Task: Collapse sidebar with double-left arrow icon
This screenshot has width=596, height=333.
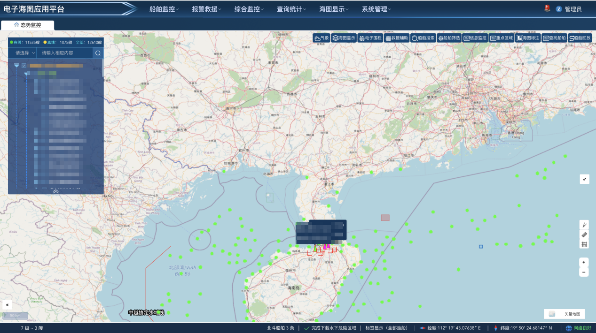Action: [x=7, y=304]
